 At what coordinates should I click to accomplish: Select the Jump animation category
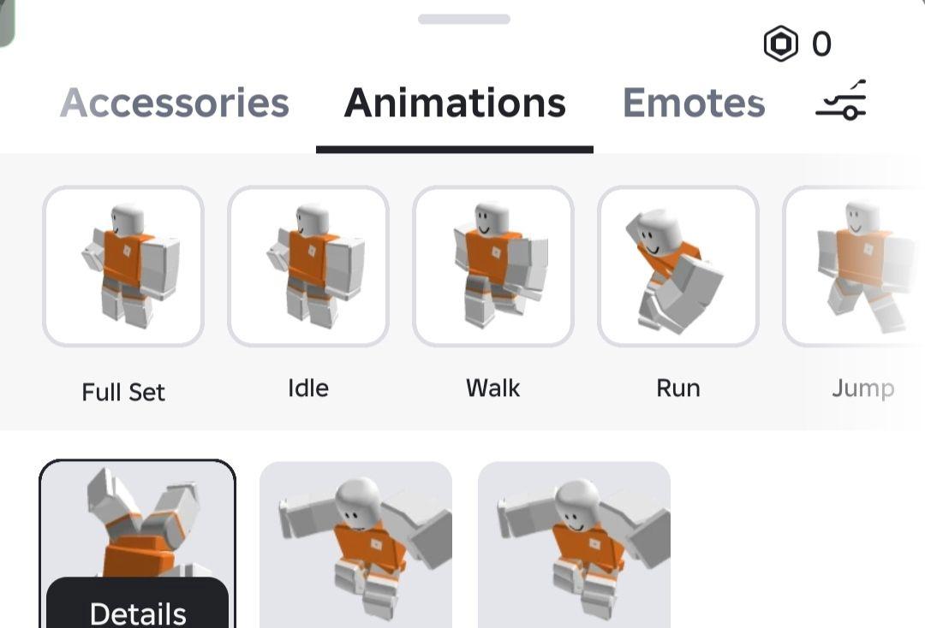[x=854, y=266]
